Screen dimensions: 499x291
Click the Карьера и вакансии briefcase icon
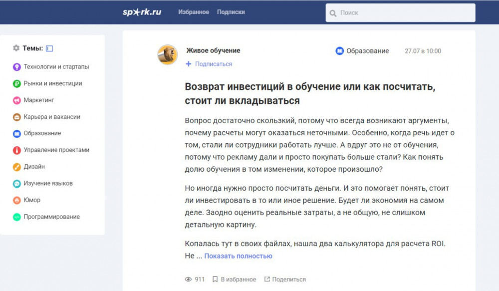click(16, 117)
